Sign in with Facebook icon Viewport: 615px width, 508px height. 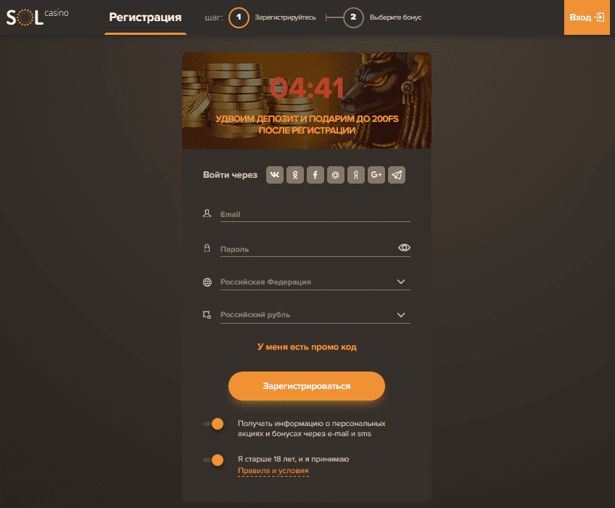[x=315, y=175]
